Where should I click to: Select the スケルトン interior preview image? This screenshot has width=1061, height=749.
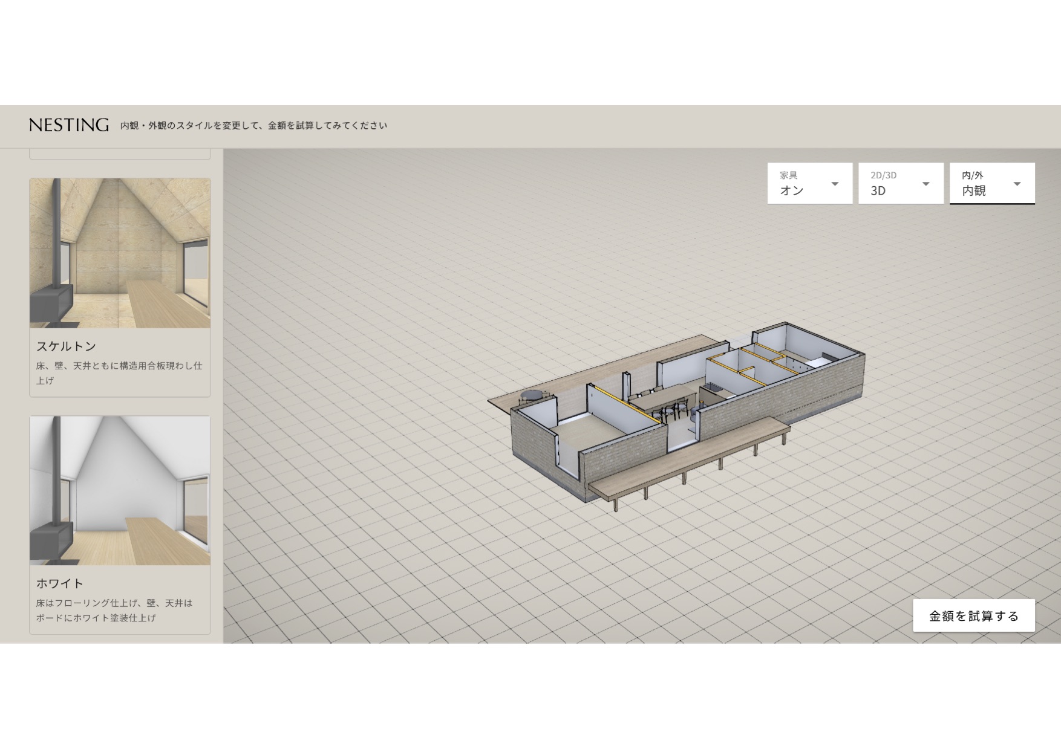click(x=120, y=253)
